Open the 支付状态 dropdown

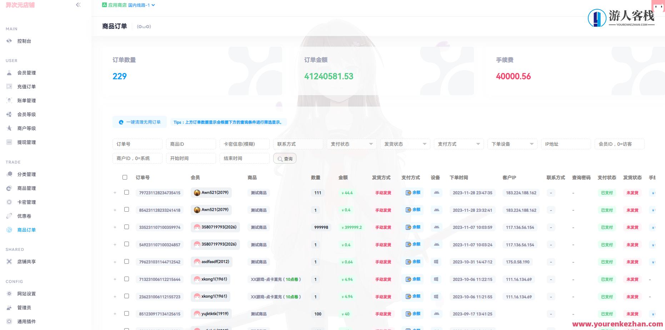(351, 144)
